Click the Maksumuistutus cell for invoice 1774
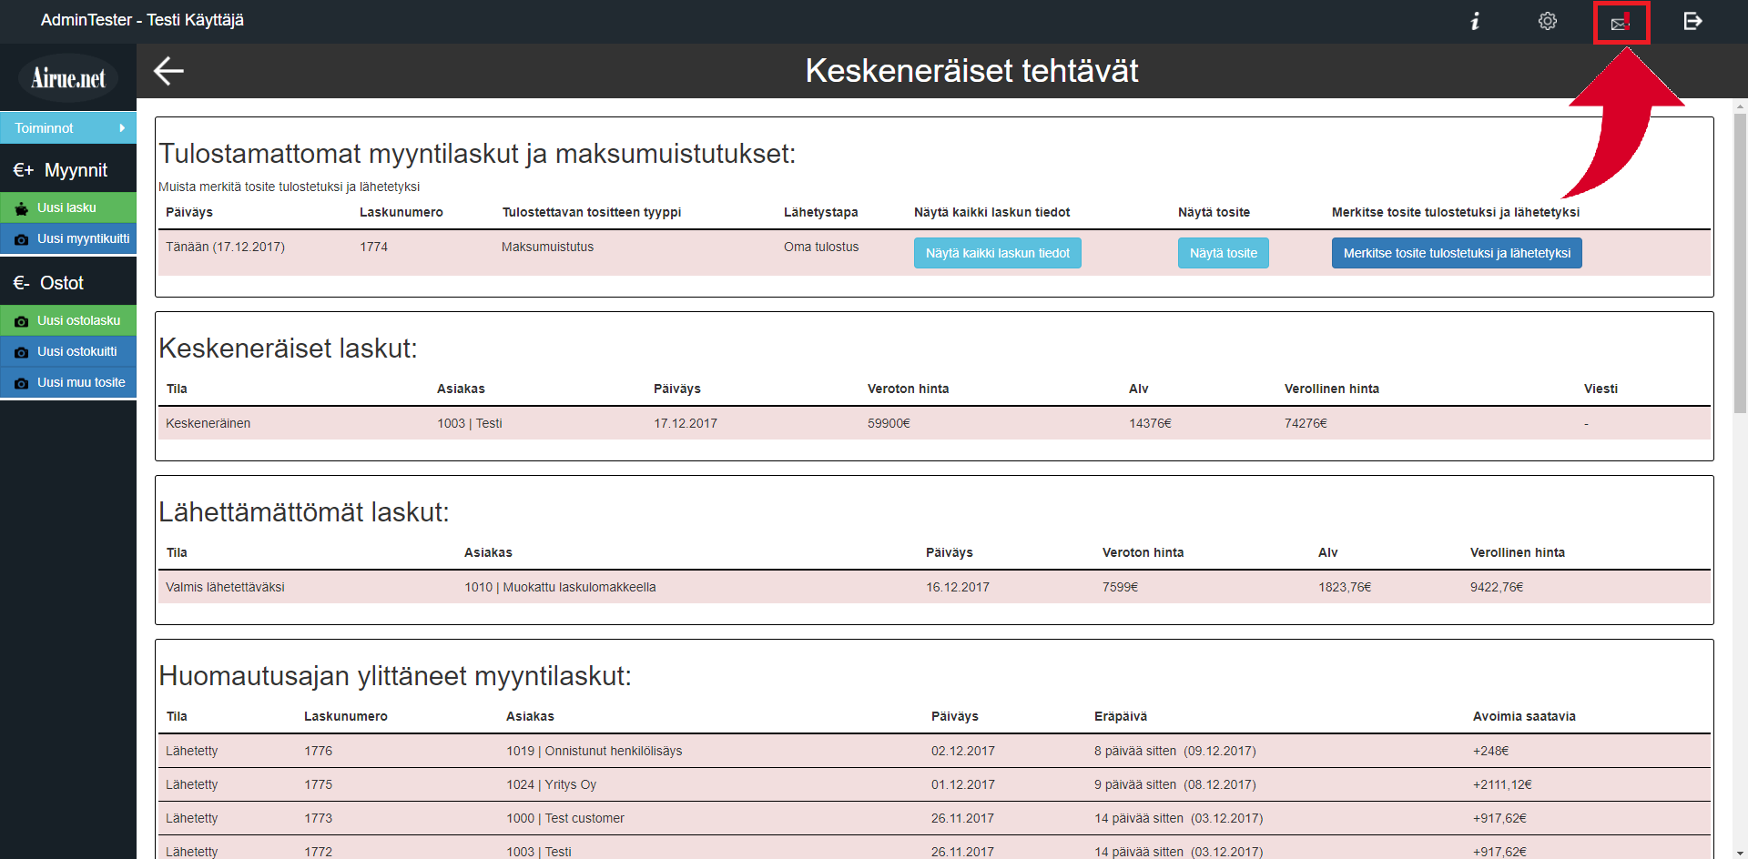The height and width of the screenshot is (859, 1748). [547, 247]
